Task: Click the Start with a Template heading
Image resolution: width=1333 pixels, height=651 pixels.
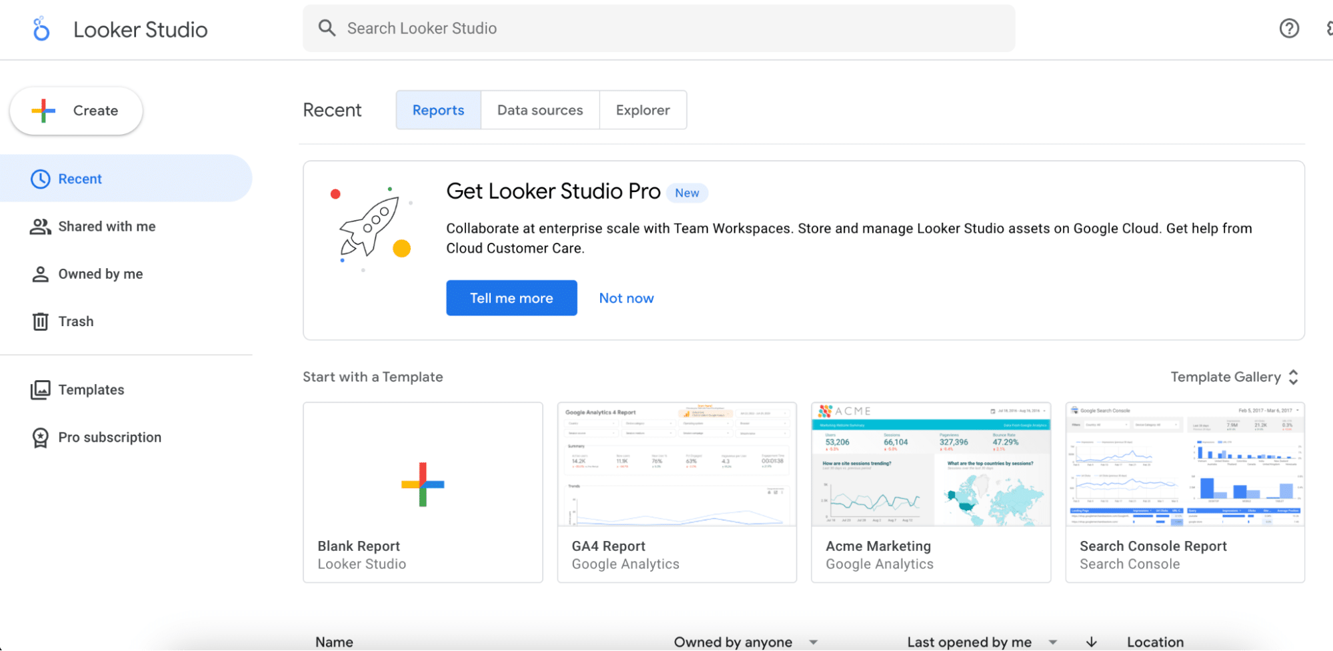Action: click(x=373, y=377)
